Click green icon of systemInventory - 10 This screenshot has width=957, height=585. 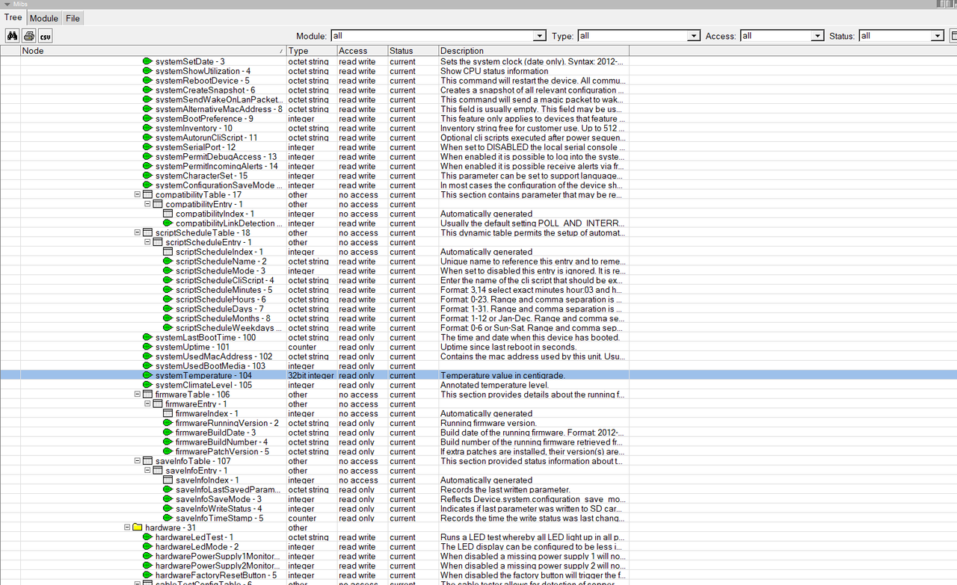tap(147, 129)
